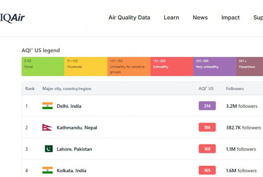Open the Learn menu
The width and height of the screenshot is (263, 177).
(171, 18)
